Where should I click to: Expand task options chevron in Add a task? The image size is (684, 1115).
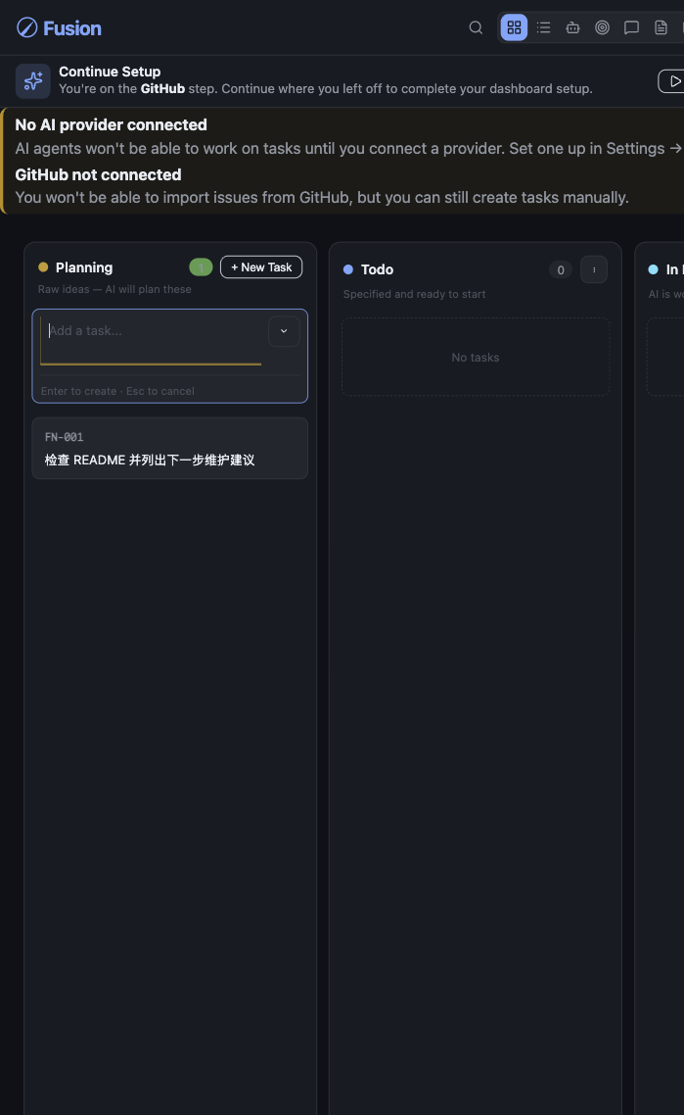284,330
